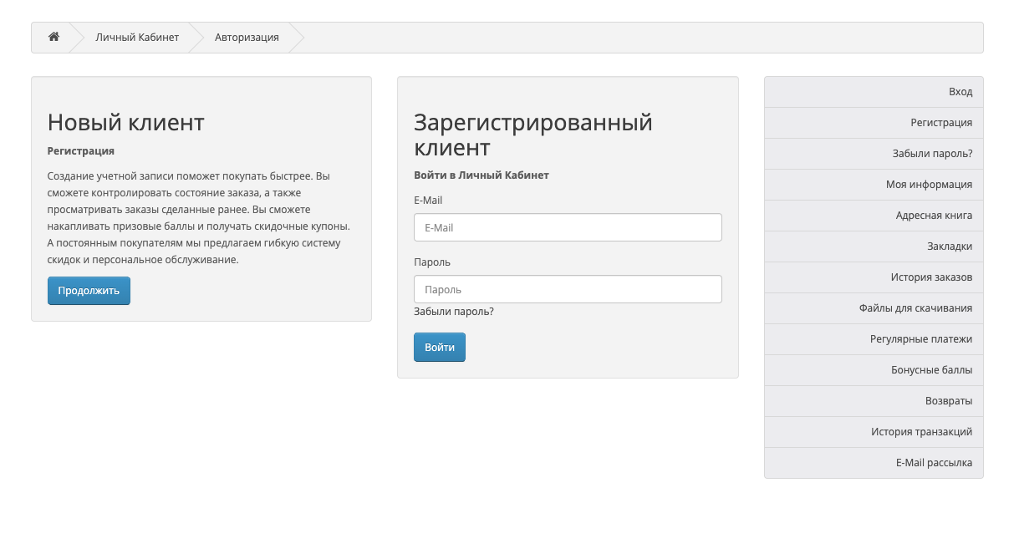The height and width of the screenshot is (554, 1014).
Task: Open E-Mail рассылка sidebar item
Action: pos(934,463)
